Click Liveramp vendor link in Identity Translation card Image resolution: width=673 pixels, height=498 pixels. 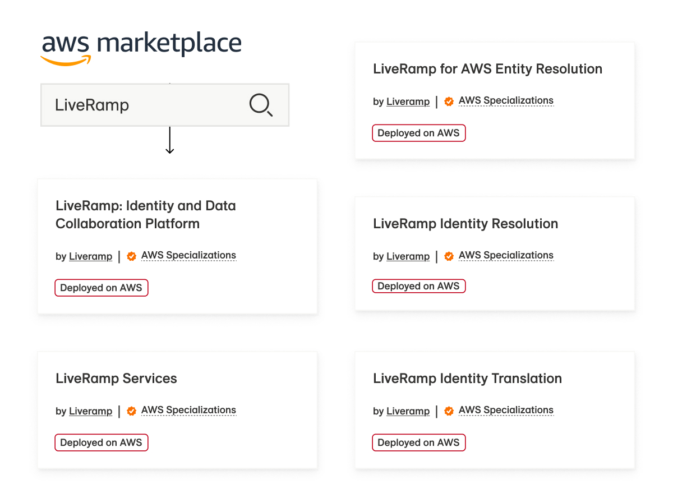tap(408, 412)
